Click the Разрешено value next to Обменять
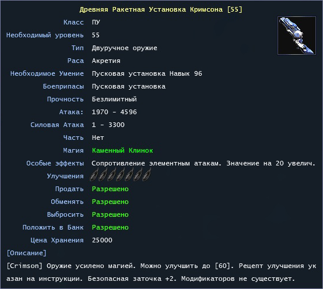 pos(110,202)
